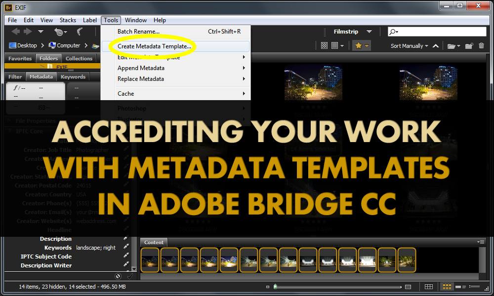Click the smaller thumbnail size icon
This screenshot has height=296, width=494.
click(x=268, y=287)
